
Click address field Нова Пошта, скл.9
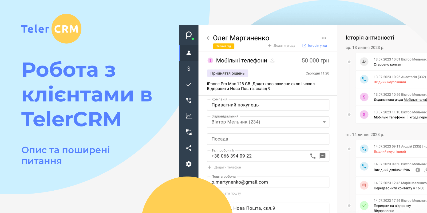pos(268,208)
